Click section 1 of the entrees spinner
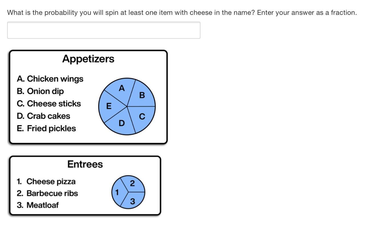The height and width of the screenshot is (227, 365). click(x=117, y=192)
